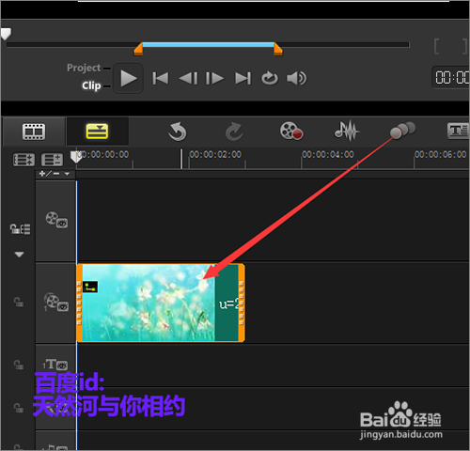Viewport: 470px width, 451px height.
Task: Click 00:00:06:00 on timeline ruler
Action: tap(440, 154)
